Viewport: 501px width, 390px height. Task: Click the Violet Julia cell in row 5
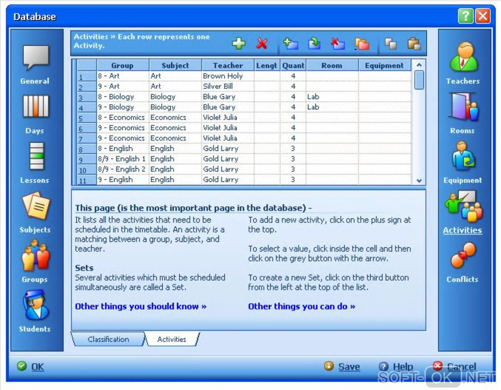(x=228, y=117)
